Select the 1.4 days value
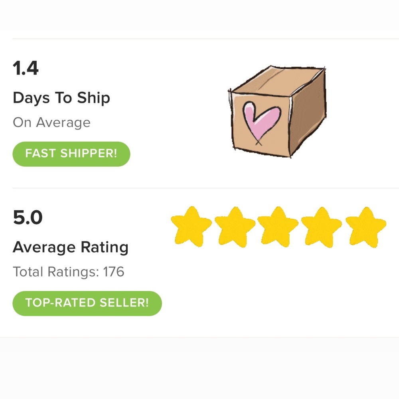The image size is (399, 399). pyautogui.click(x=26, y=68)
